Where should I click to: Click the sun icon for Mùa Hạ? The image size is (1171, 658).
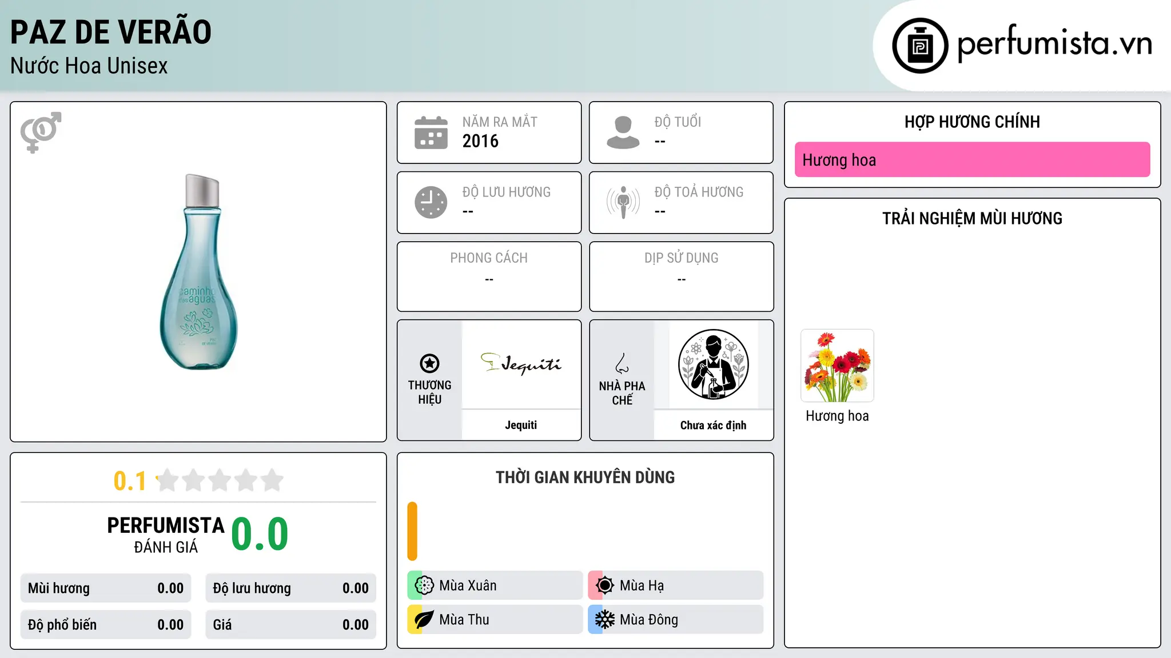pyautogui.click(x=605, y=585)
